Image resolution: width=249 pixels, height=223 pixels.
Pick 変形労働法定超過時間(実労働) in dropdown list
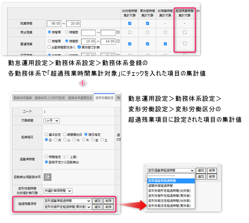pyautogui.click(x=169, y=206)
